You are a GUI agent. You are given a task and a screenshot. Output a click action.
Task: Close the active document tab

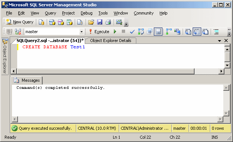coord(226,41)
